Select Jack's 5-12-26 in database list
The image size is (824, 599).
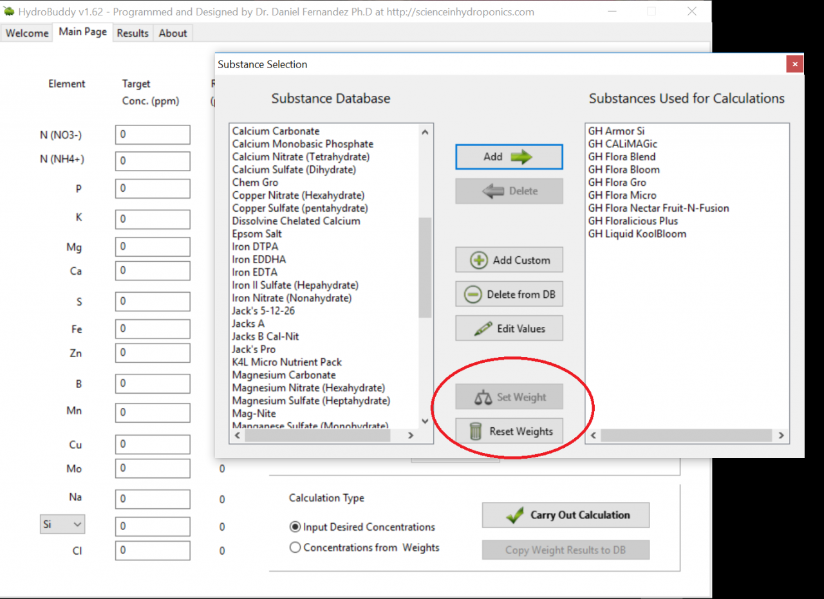pos(263,311)
